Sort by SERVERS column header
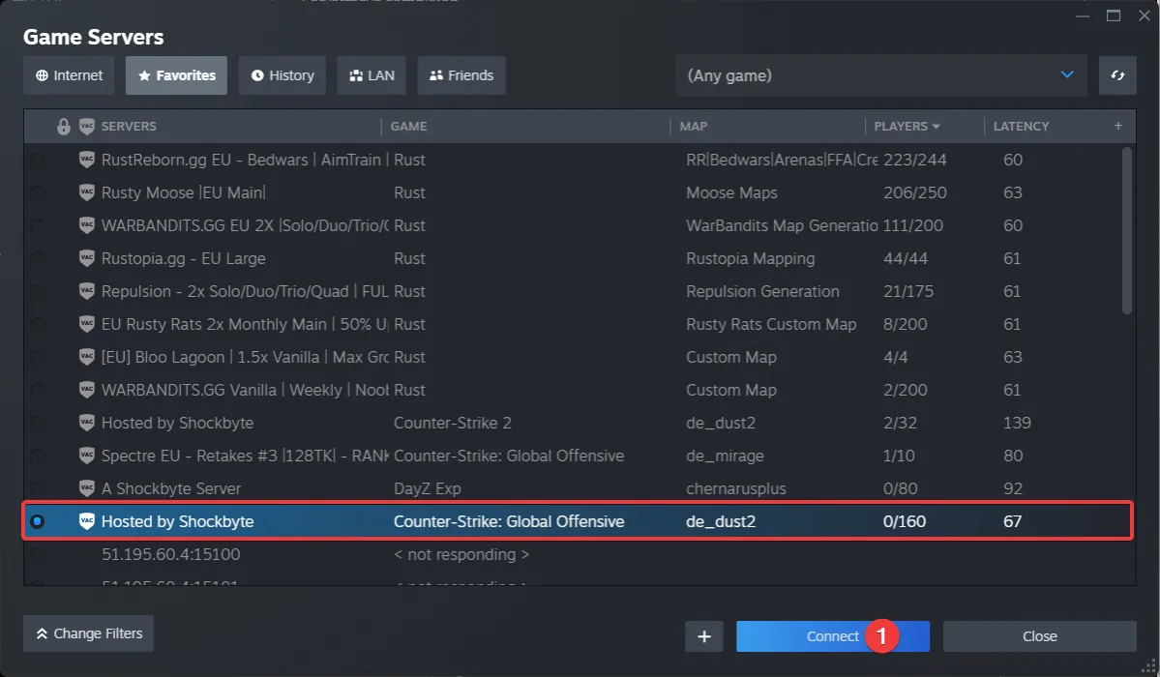The image size is (1160, 677). (x=129, y=127)
